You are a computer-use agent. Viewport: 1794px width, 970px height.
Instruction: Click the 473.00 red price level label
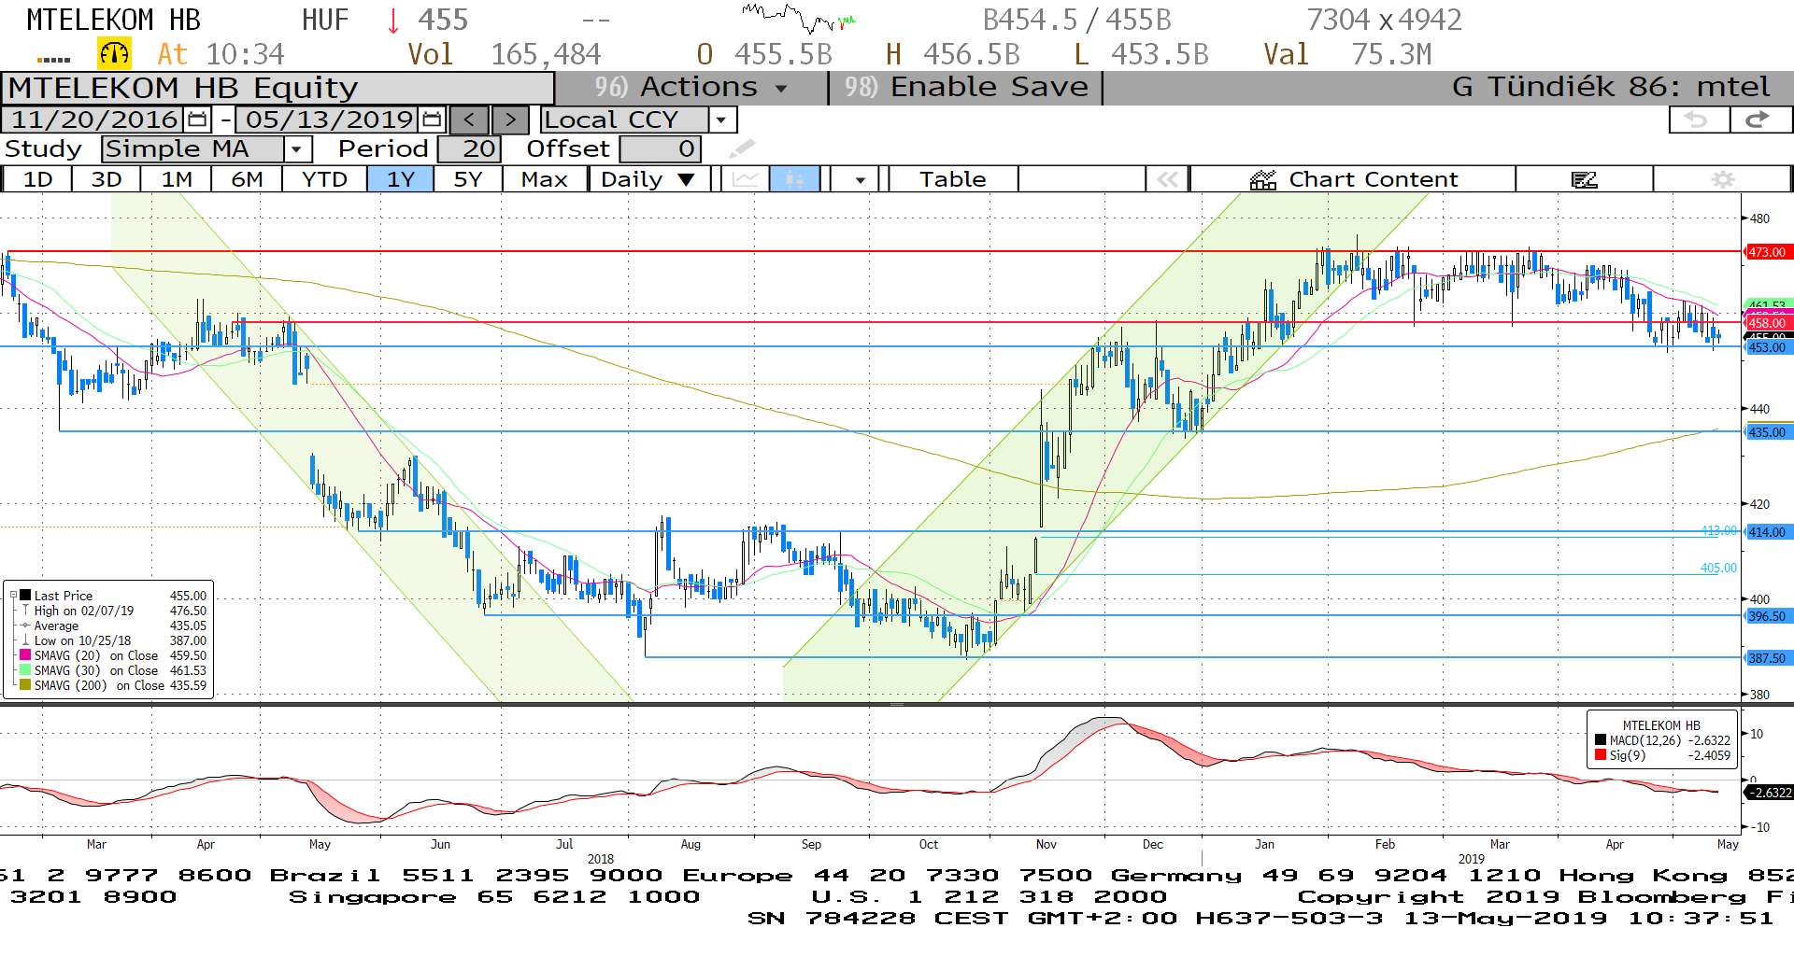coord(1767,252)
